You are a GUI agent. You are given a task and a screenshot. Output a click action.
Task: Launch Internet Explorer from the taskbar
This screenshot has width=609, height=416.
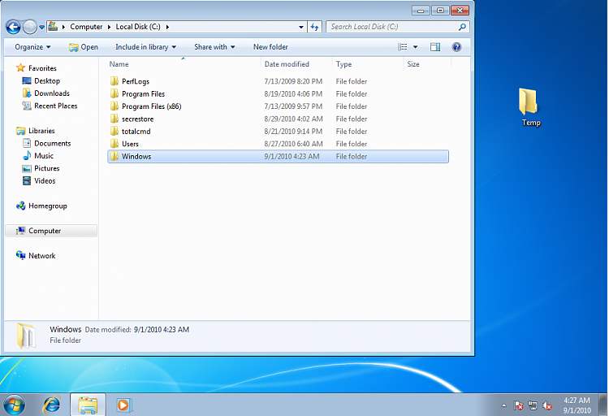coord(51,405)
